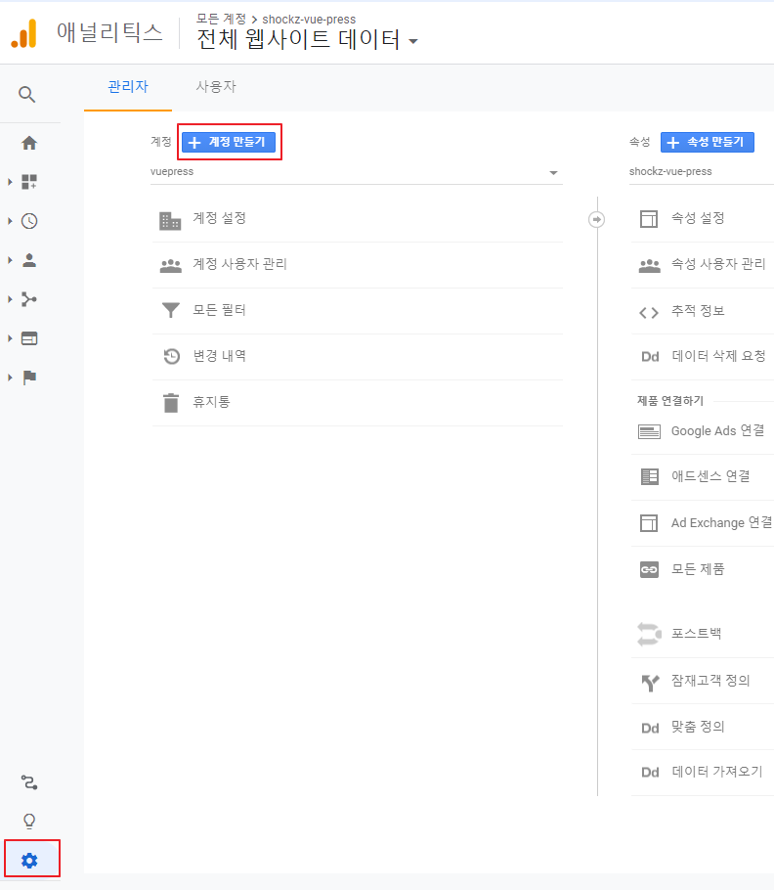
Task: Click the lightbulb discover icon
Action: [x=29, y=821]
